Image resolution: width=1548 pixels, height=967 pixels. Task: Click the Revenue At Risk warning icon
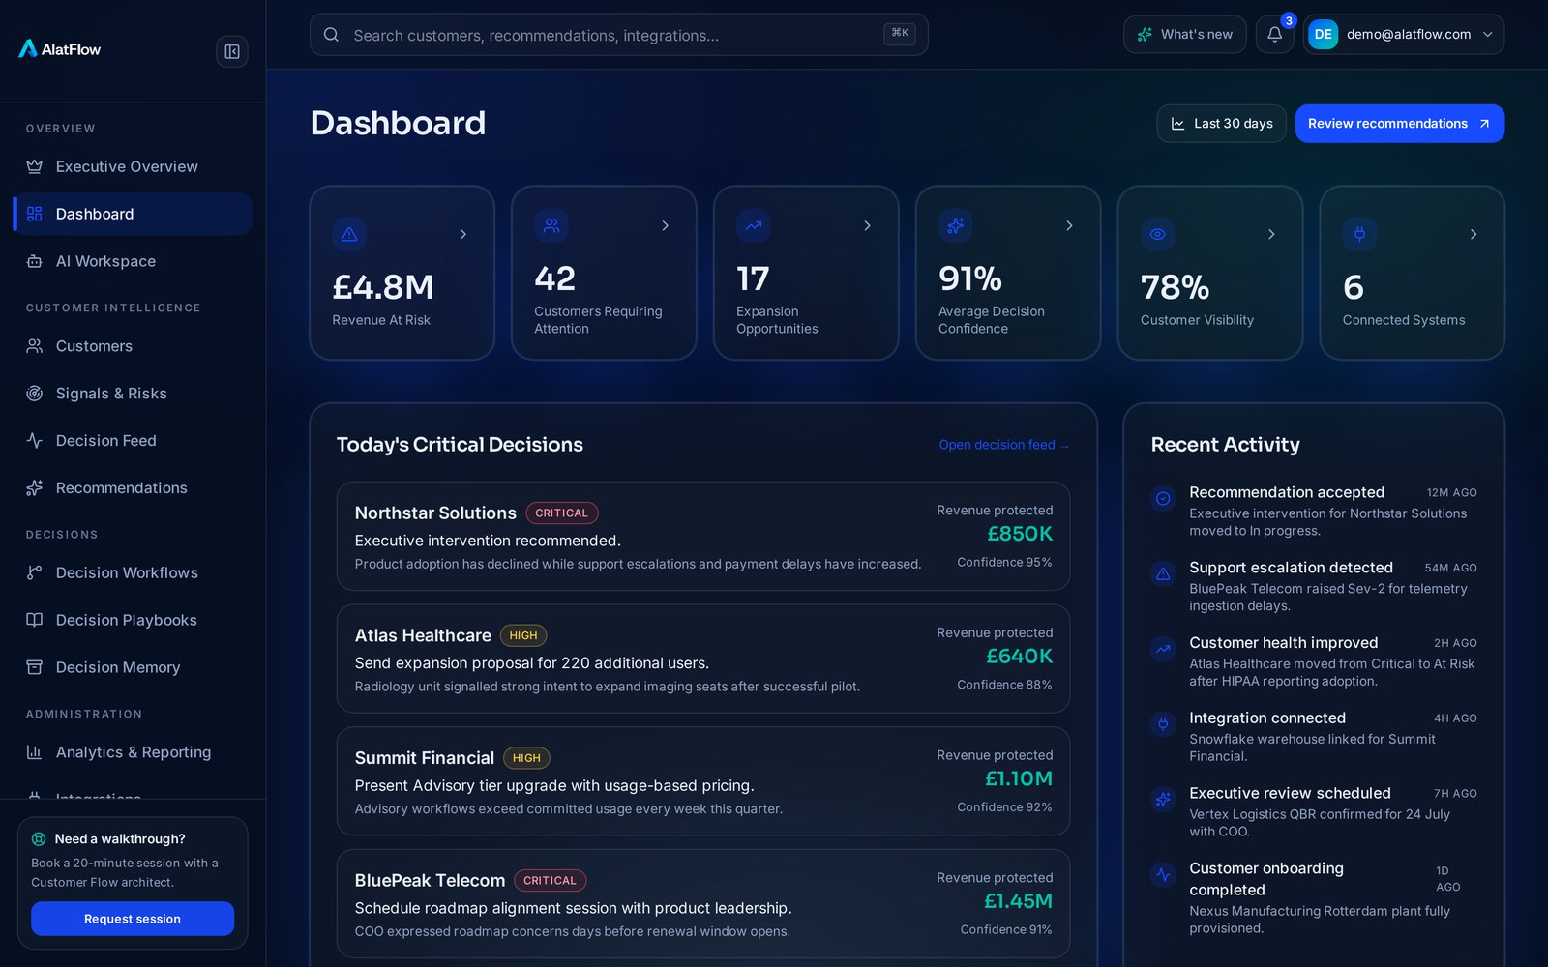pyautogui.click(x=349, y=234)
